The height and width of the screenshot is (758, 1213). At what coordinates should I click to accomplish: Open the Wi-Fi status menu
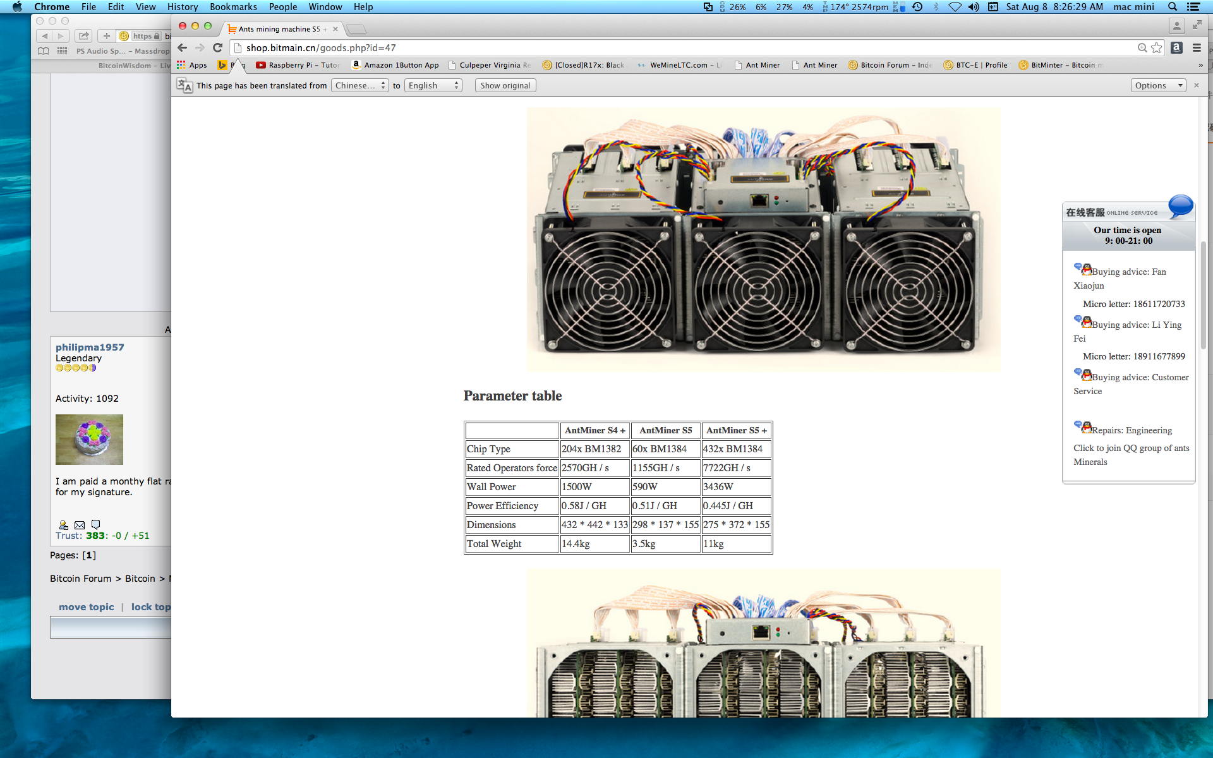[x=955, y=7]
